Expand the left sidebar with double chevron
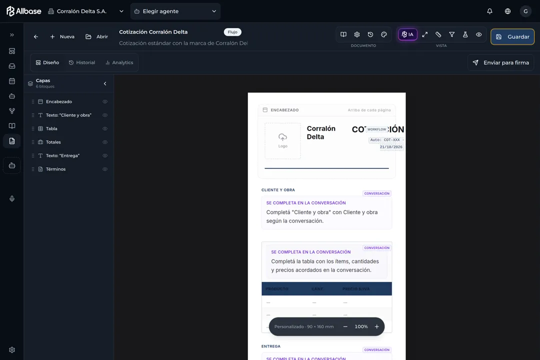540x360 pixels. (x=11, y=35)
